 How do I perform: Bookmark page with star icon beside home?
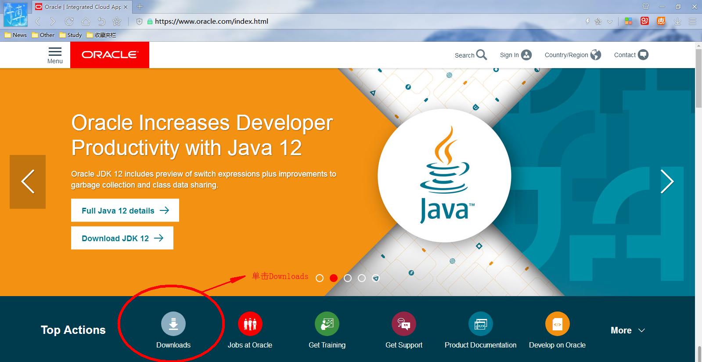tap(117, 21)
